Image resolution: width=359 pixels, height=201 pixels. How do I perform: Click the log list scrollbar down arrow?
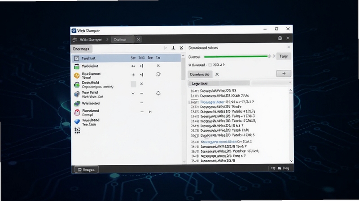[x=291, y=161]
